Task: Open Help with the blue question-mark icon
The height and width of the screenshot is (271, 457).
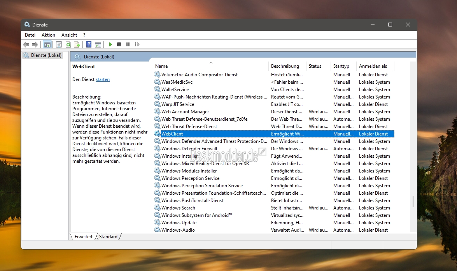Action: [x=89, y=45]
